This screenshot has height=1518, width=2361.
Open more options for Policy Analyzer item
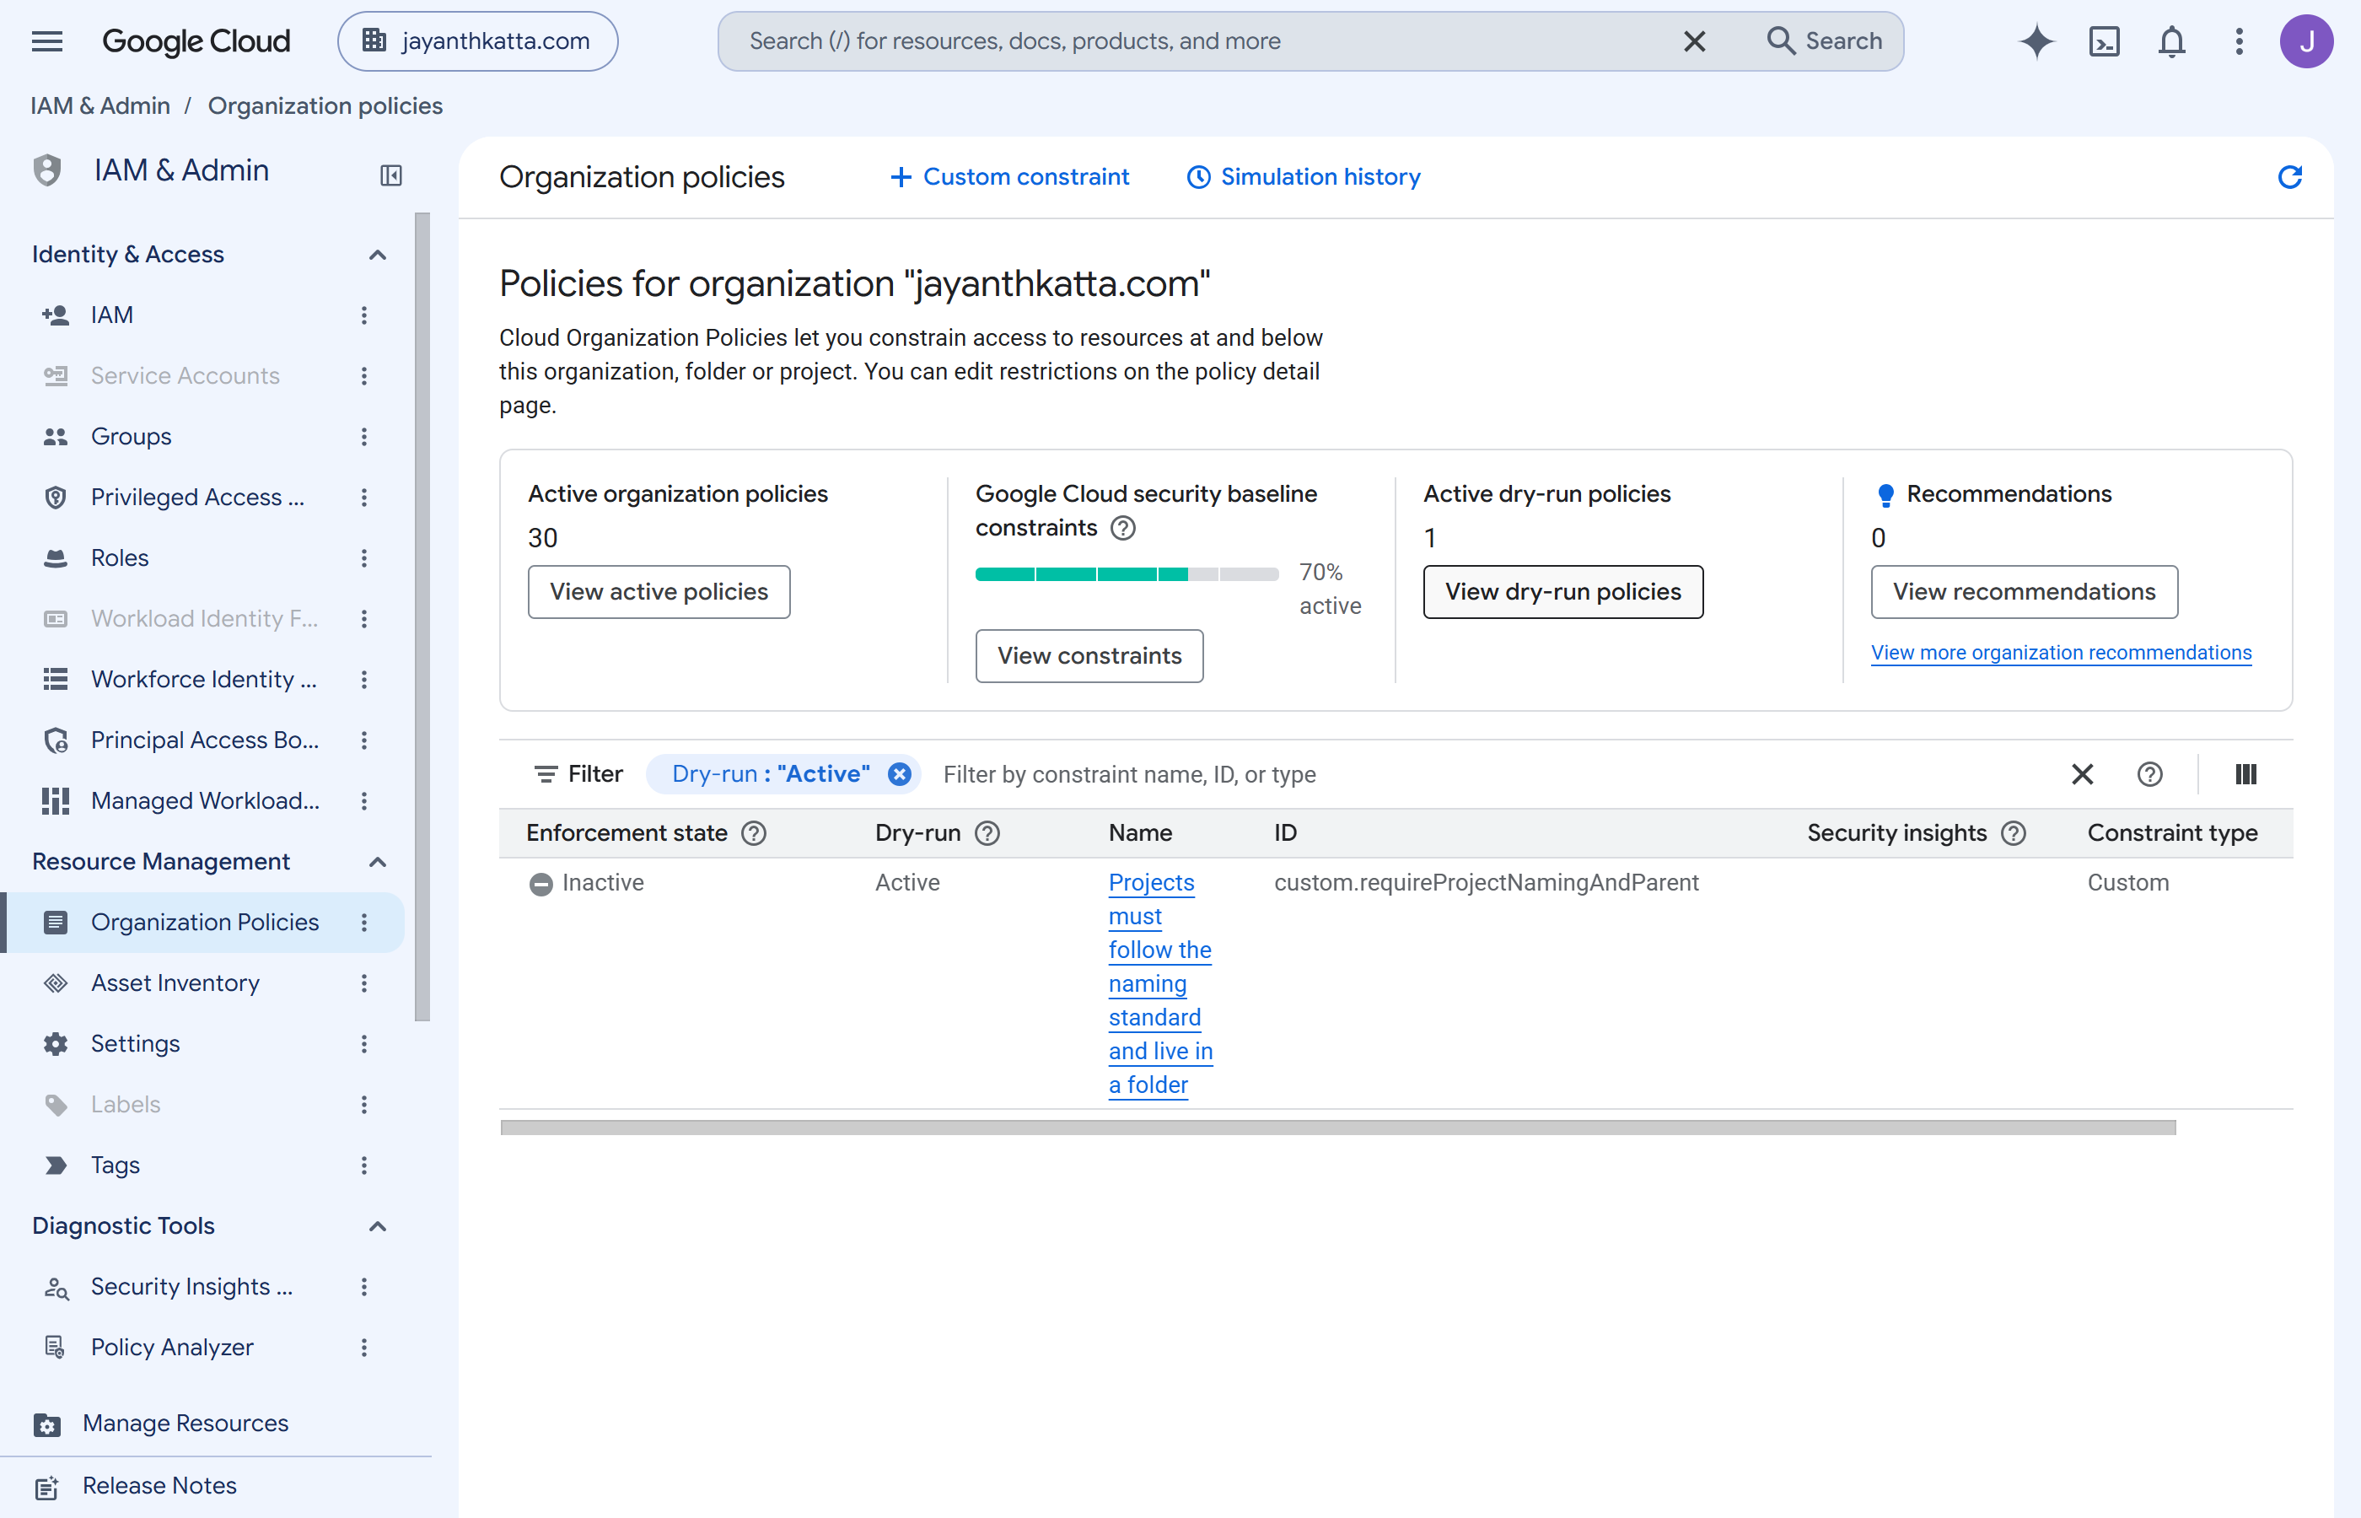point(364,1347)
